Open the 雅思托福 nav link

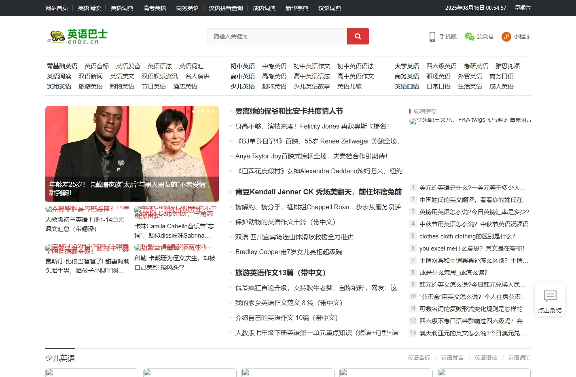click(x=508, y=66)
